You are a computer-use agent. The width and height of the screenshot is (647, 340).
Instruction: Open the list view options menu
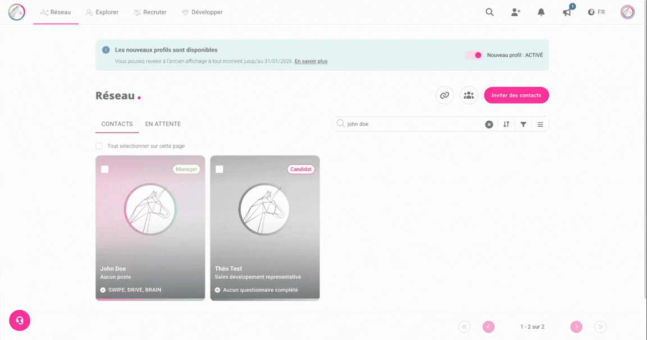click(540, 125)
